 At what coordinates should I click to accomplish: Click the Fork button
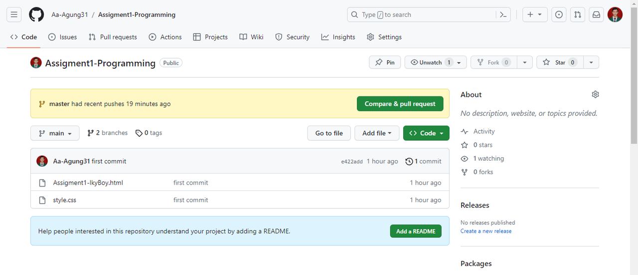click(x=493, y=62)
